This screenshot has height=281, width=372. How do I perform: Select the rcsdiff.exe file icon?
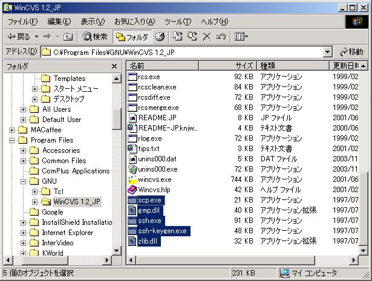pyautogui.click(x=132, y=97)
